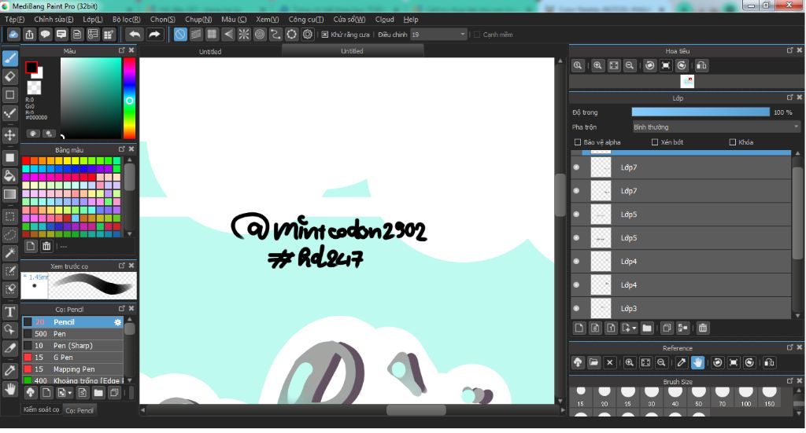This screenshot has width=806, height=433.
Task: Select the Move tool with four arrows
Action: pos(9,135)
